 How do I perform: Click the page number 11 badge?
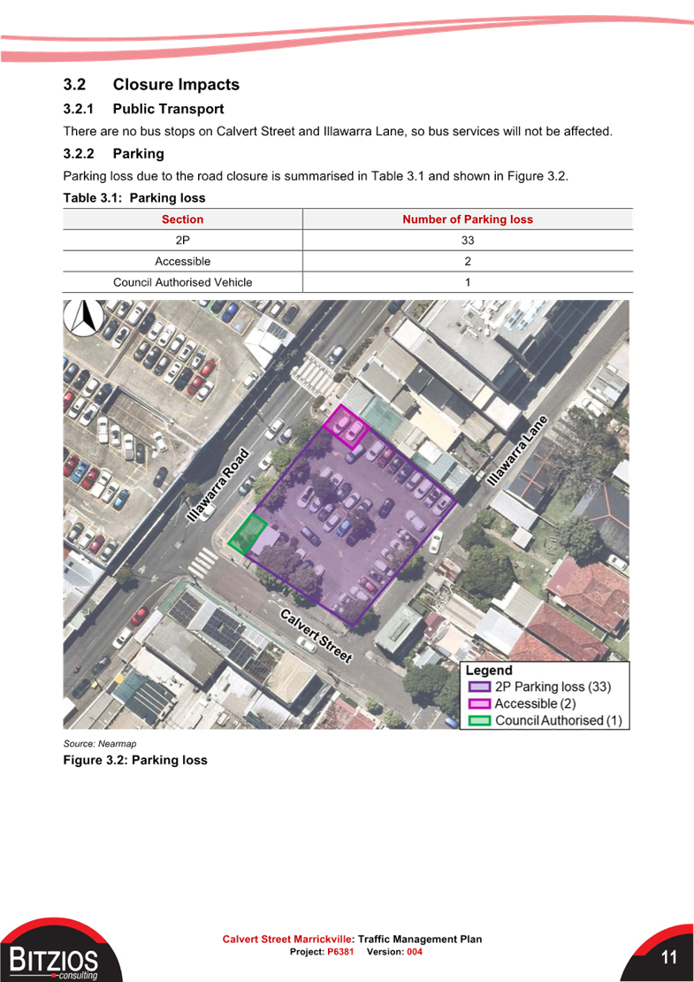[667, 957]
